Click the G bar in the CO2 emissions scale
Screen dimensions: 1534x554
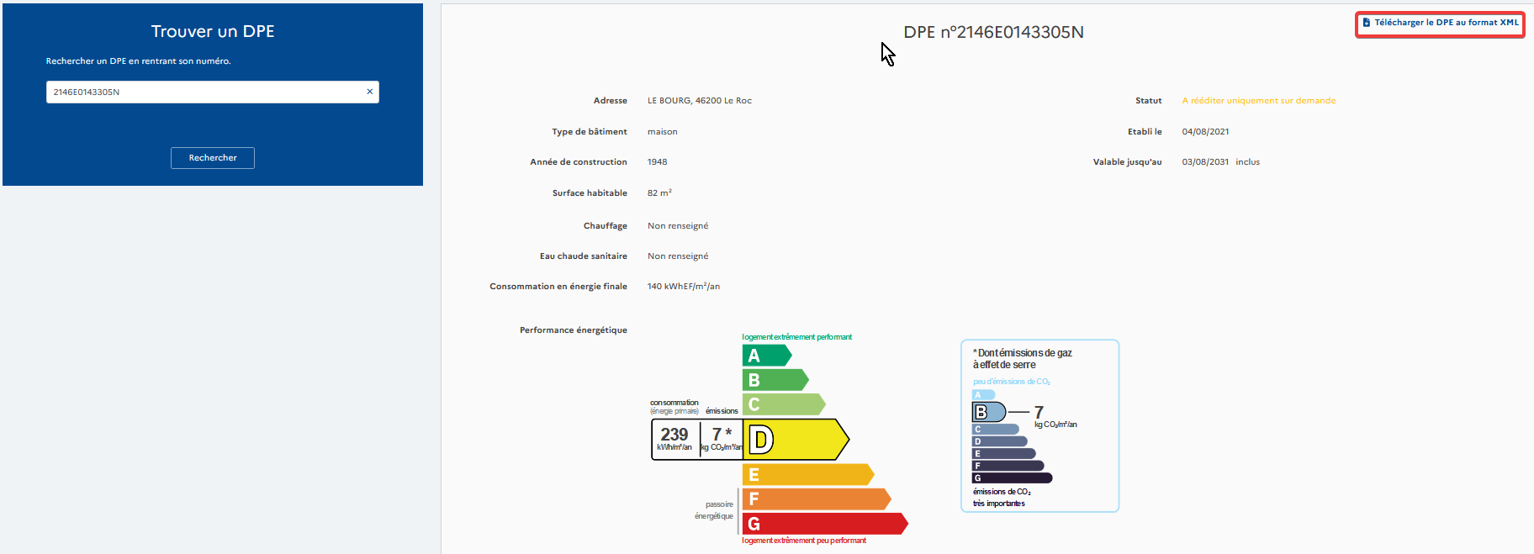coord(1013,478)
